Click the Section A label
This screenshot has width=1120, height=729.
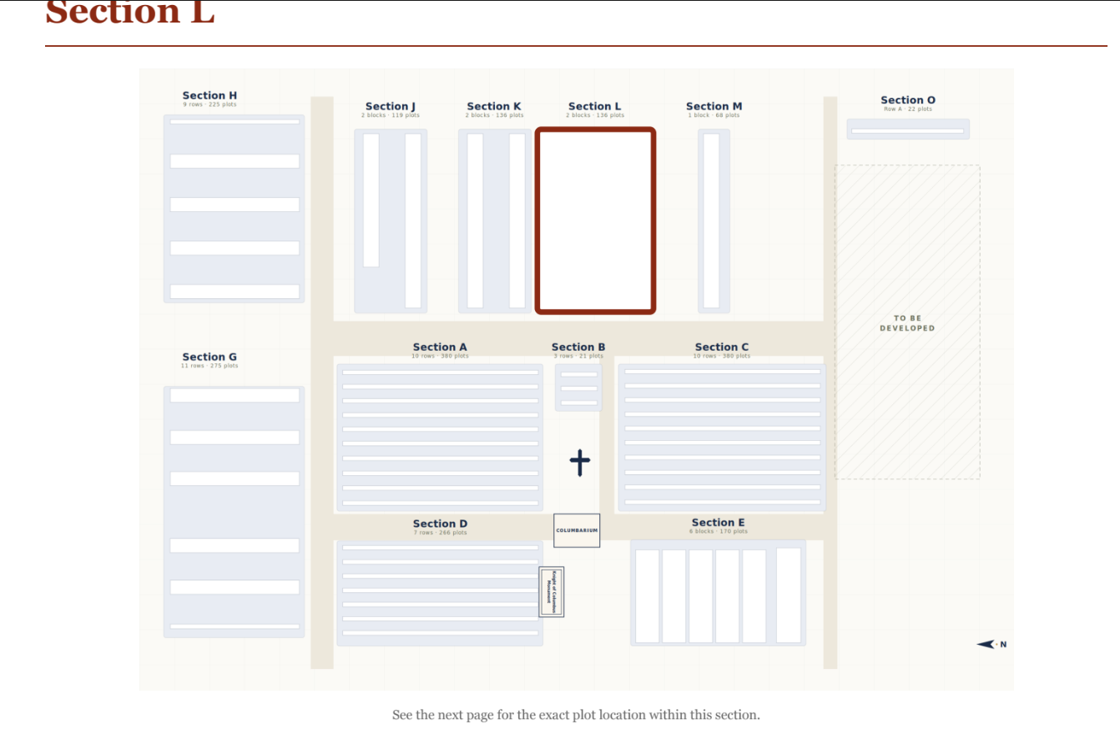pos(440,347)
